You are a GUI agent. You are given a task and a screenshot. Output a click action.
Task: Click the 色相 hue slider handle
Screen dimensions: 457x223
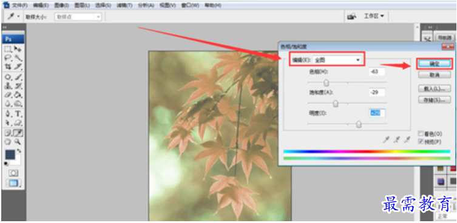coord(327,83)
